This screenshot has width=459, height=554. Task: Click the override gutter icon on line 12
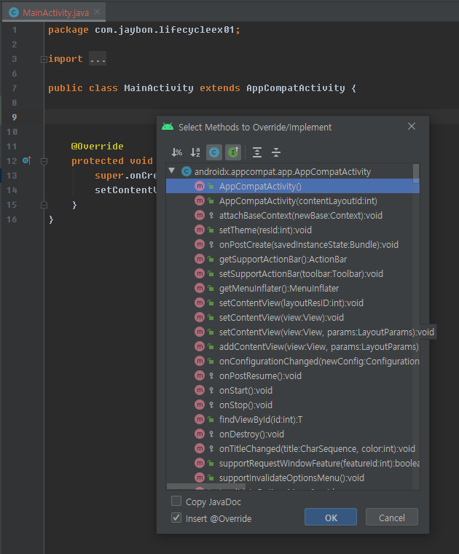(x=27, y=161)
